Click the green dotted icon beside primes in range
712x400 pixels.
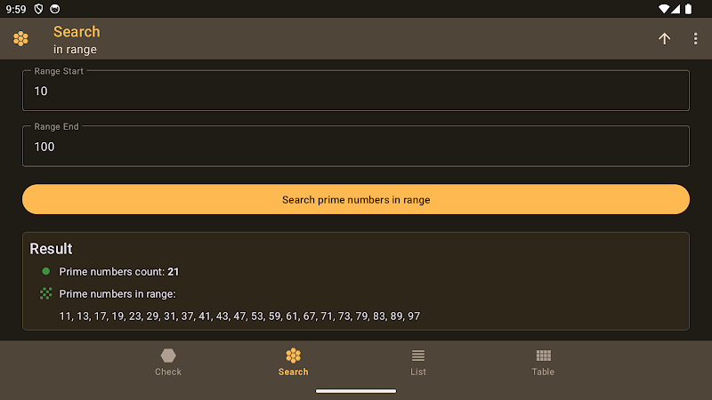(x=46, y=293)
